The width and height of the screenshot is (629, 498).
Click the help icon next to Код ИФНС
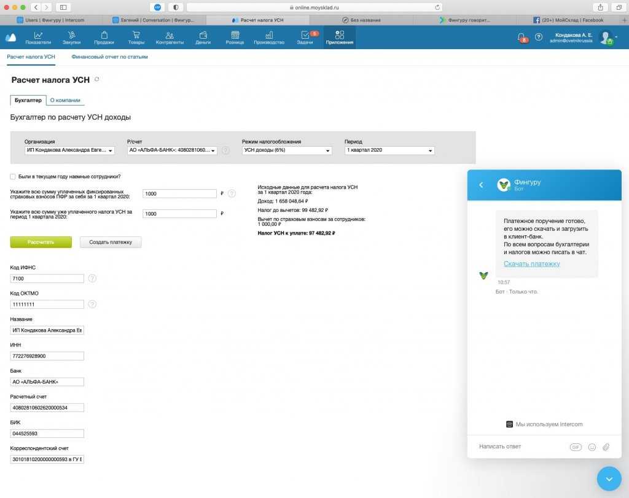(92, 279)
